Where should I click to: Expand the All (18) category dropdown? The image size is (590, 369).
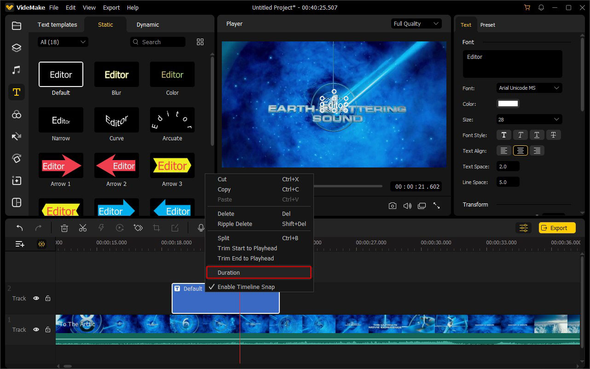click(63, 42)
